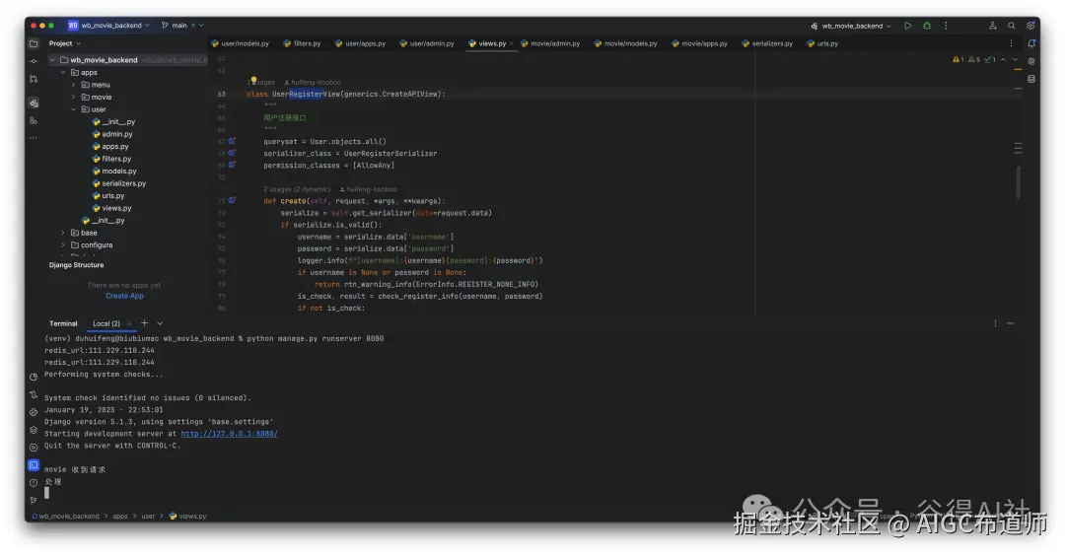Open the Pull Requests sidebar icon

pos(34,79)
